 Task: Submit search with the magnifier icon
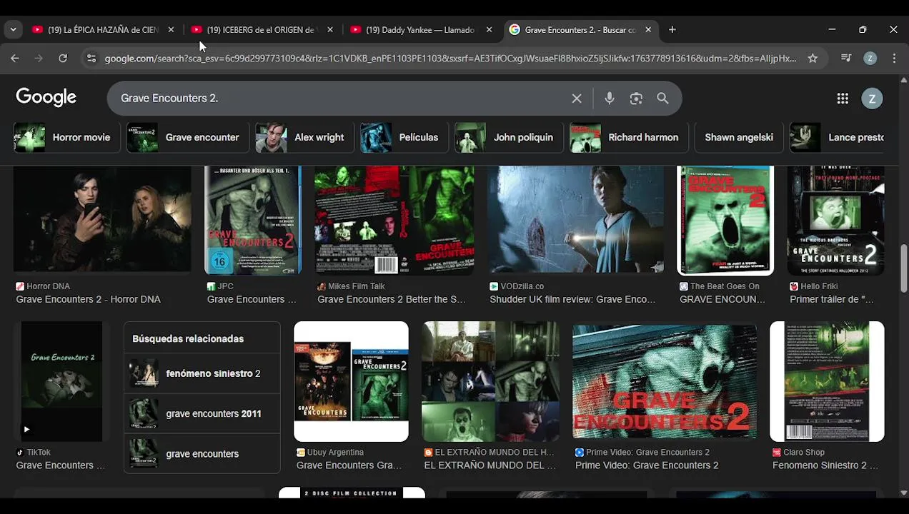pyautogui.click(x=662, y=99)
